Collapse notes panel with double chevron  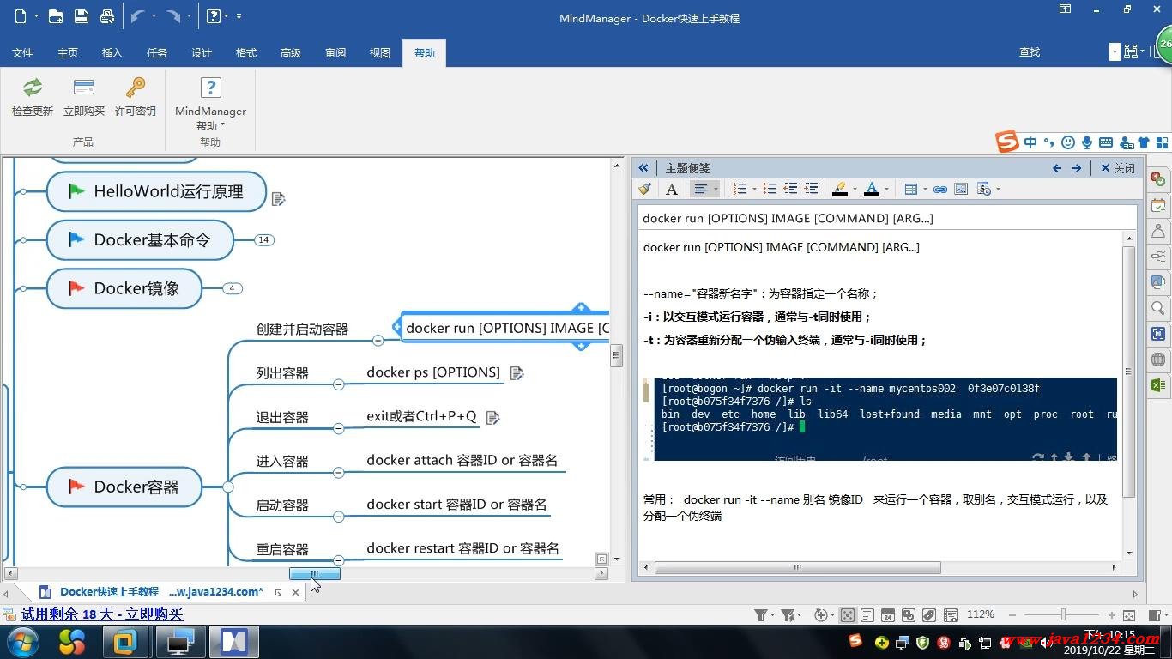643,168
